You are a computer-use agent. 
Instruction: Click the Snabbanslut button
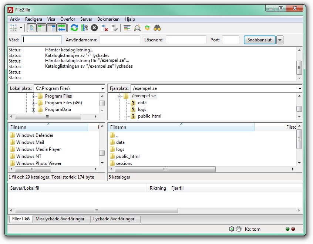tap(259, 40)
